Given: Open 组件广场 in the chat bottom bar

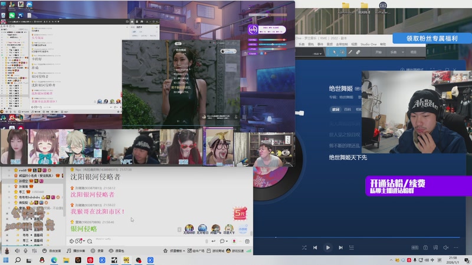Looking at the screenshot, I should pyautogui.click(x=196, y=251).
